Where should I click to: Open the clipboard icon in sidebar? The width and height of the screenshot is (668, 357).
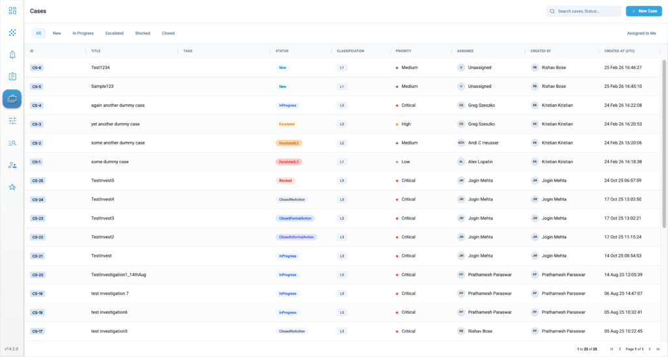point(12,77)
